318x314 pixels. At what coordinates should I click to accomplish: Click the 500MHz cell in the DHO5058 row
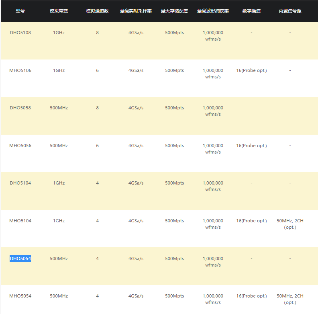click(x=59, y=108)
